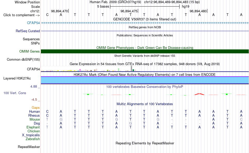The height and width of the screenshot is (153, 249).
Task: Open the OMIM Genes track label
Action: pyautogui.click(x=29, y=51)
